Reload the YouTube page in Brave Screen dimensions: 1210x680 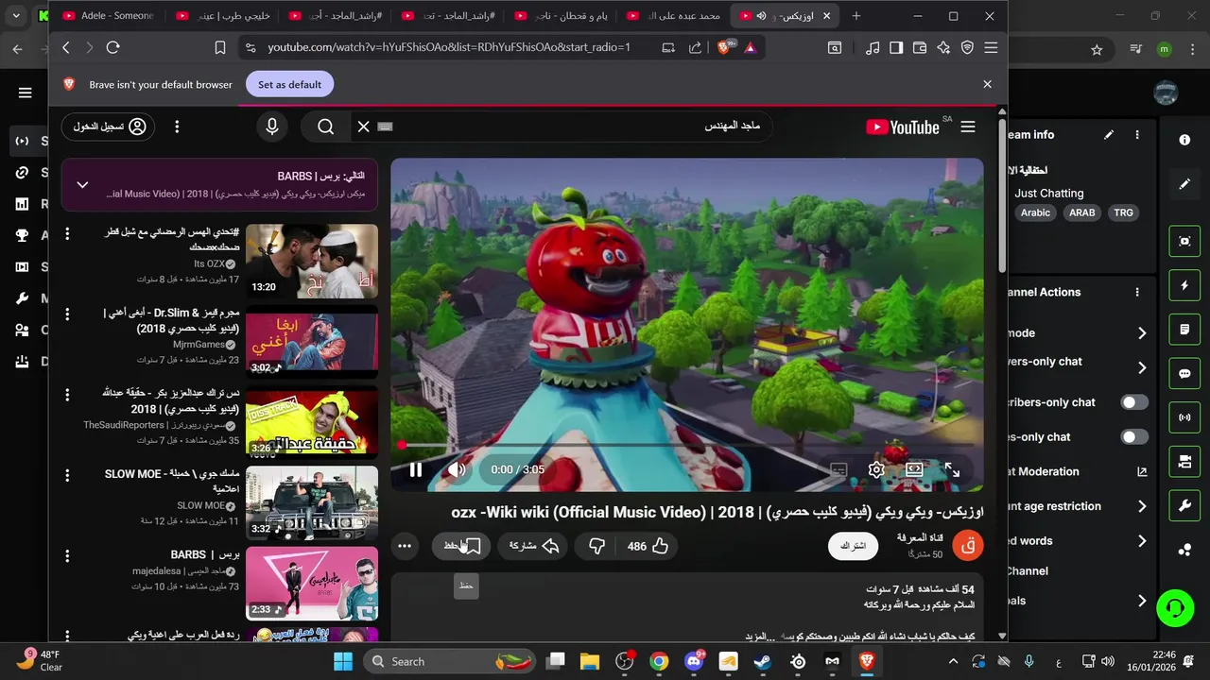pyautogui.click(x=113, y=47)
